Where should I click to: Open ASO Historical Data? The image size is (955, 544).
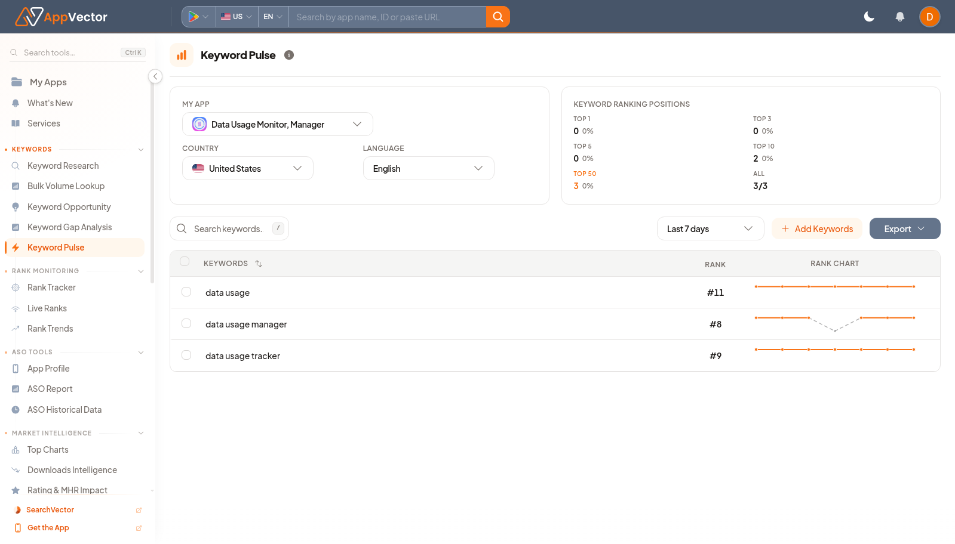click(x=65, y=410)
